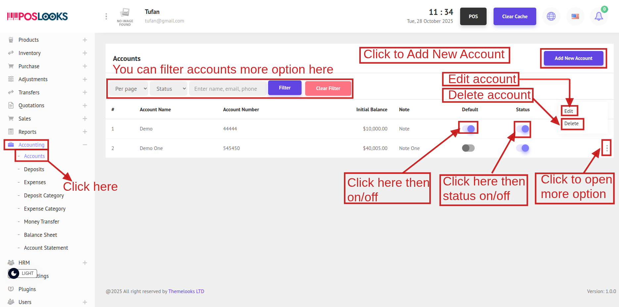
Task: Toggle Default switch for Demo account
Action: point(468,128)
